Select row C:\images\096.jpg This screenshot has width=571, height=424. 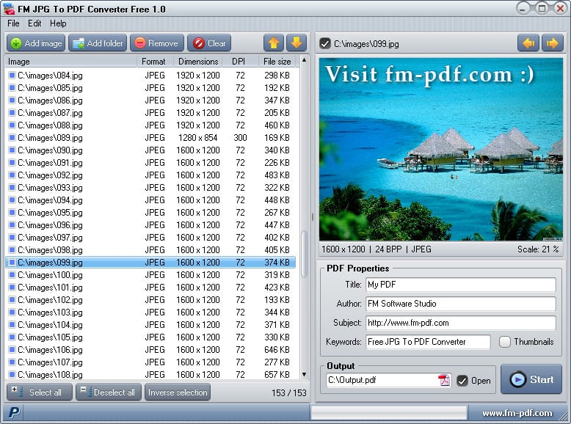pyautogui.click(x=150, y=225)
